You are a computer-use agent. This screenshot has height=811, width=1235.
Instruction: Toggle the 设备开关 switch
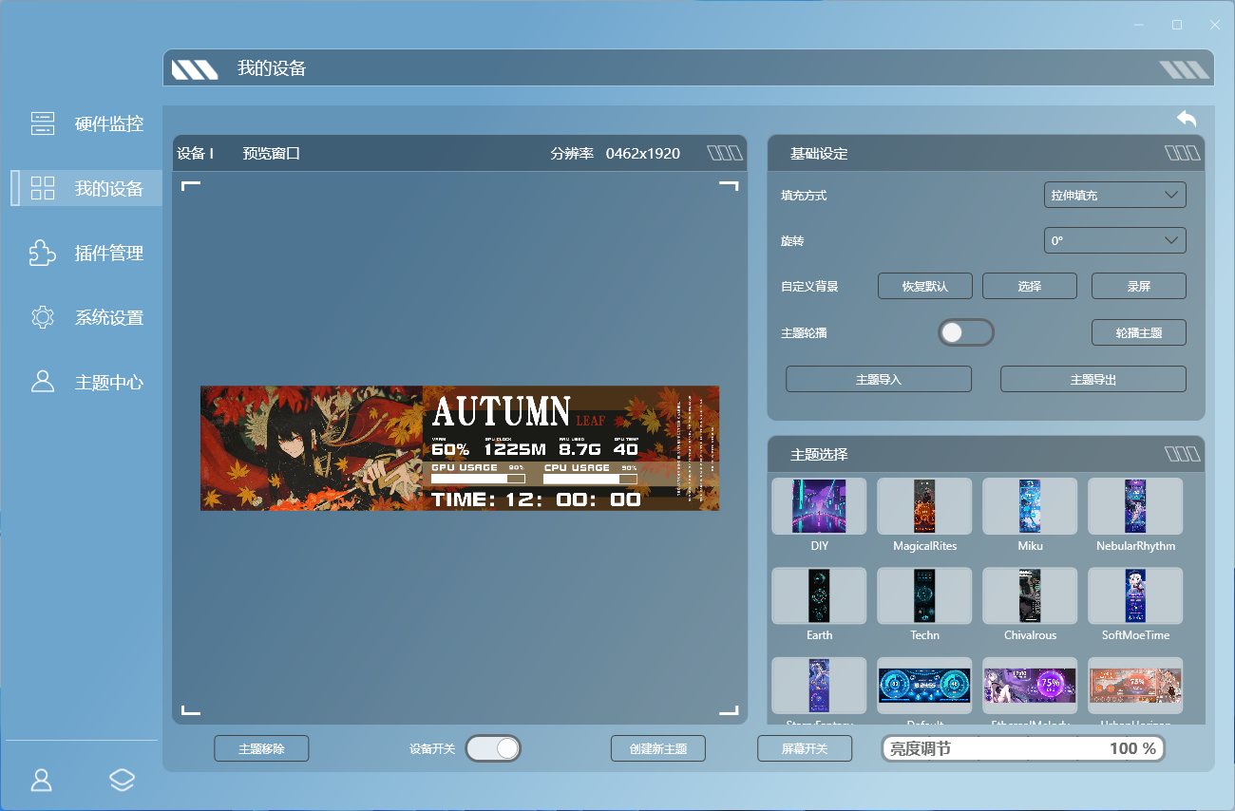(x=493, y=748)
